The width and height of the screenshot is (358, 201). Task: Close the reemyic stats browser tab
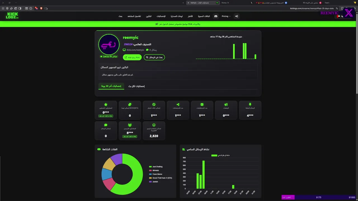point(188,3)
